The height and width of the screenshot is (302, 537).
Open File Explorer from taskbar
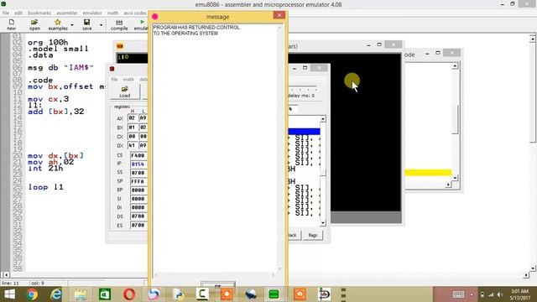[81, 294]
